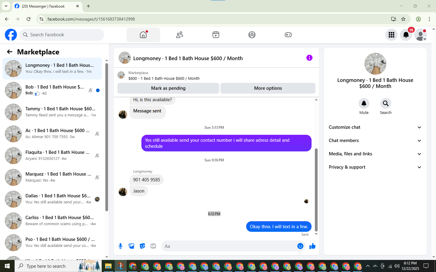Open the Groups tab icon
This screenshot has height=272, width=436.
click(252, 35)
